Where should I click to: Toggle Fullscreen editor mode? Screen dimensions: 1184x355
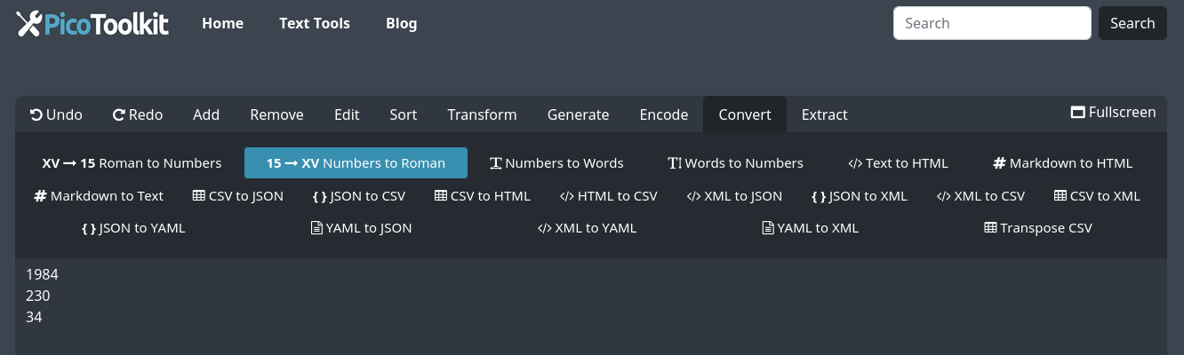click(1113, 113)
